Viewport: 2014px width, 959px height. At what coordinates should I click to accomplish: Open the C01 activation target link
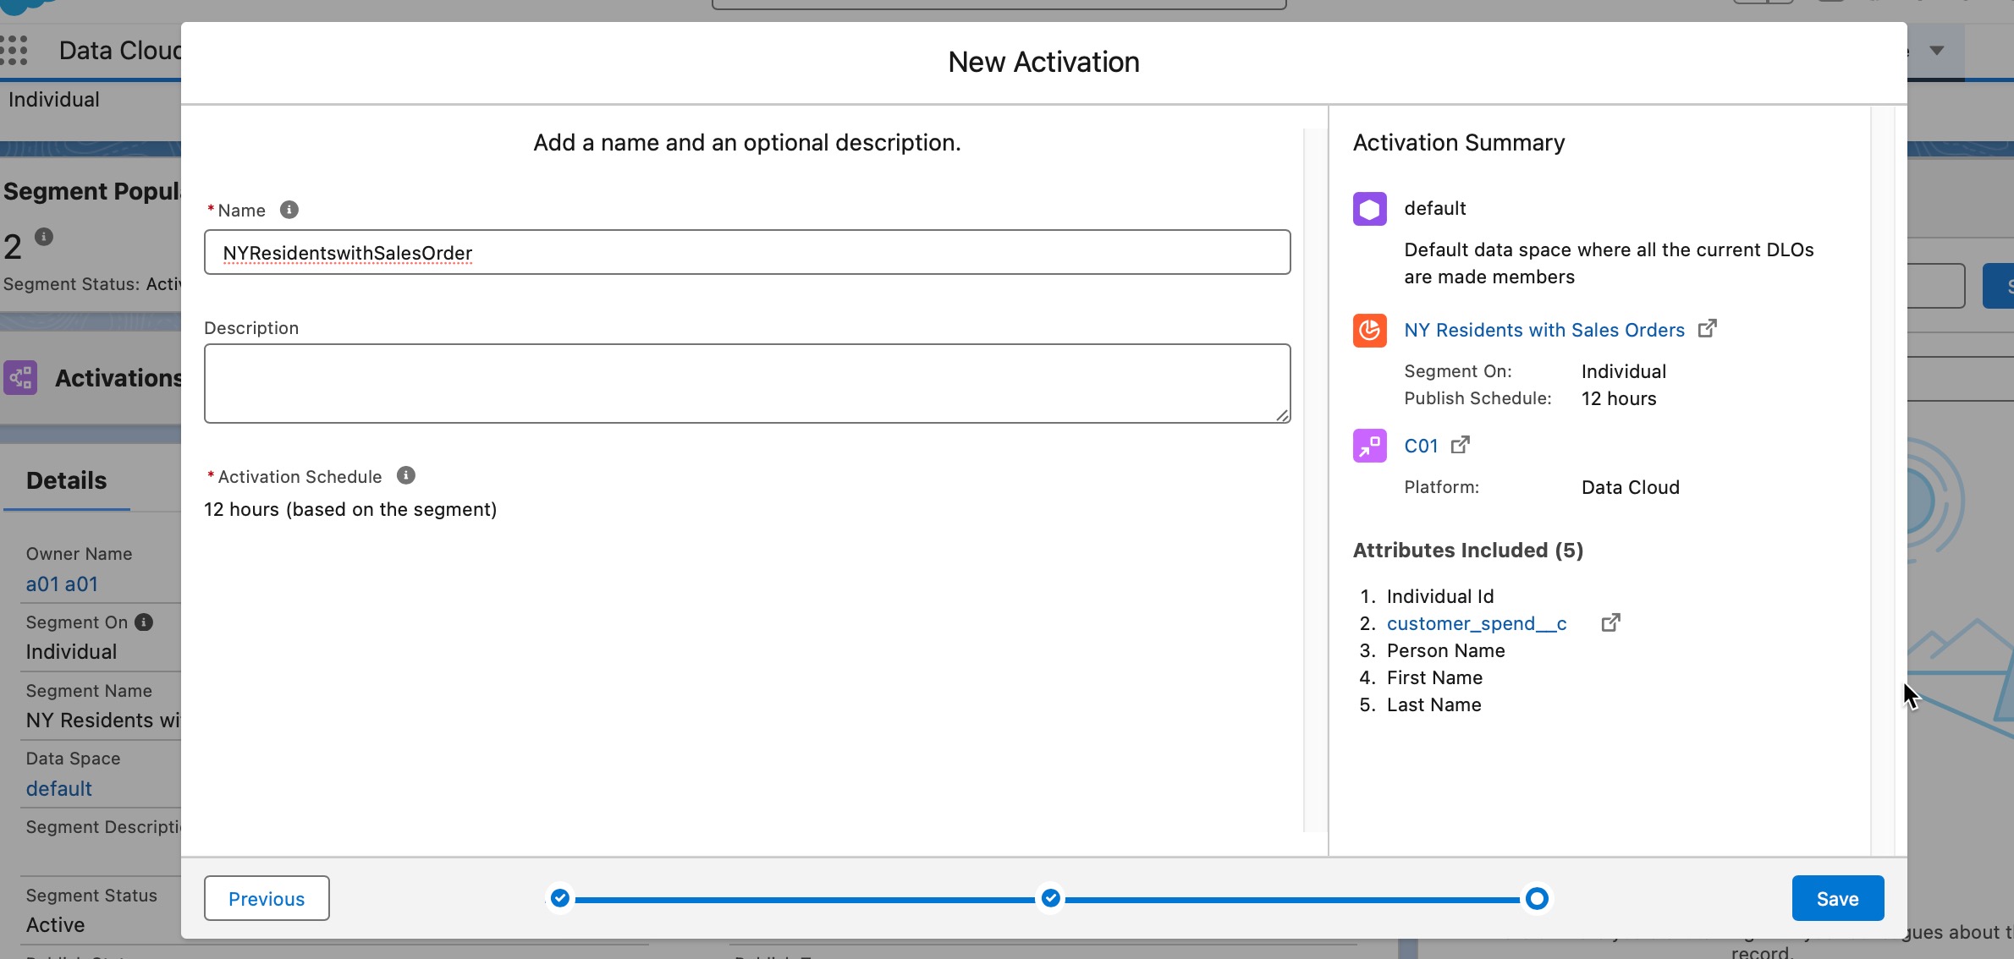(x=1421, y=446)
